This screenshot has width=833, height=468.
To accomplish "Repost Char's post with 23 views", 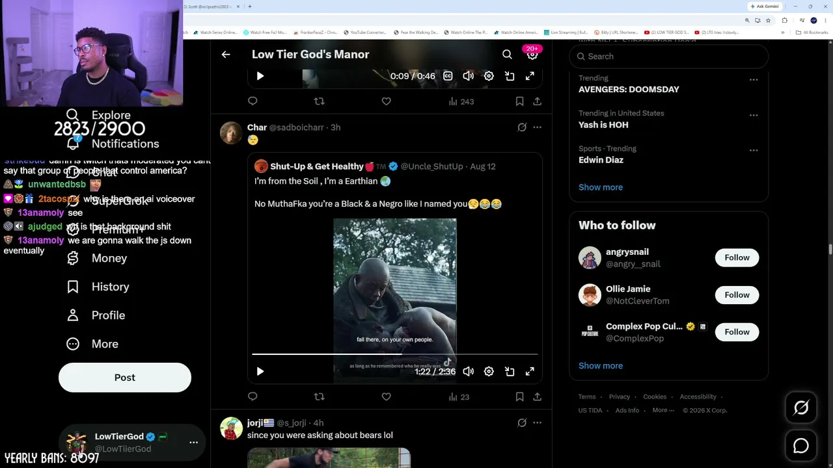I will 319,396.
